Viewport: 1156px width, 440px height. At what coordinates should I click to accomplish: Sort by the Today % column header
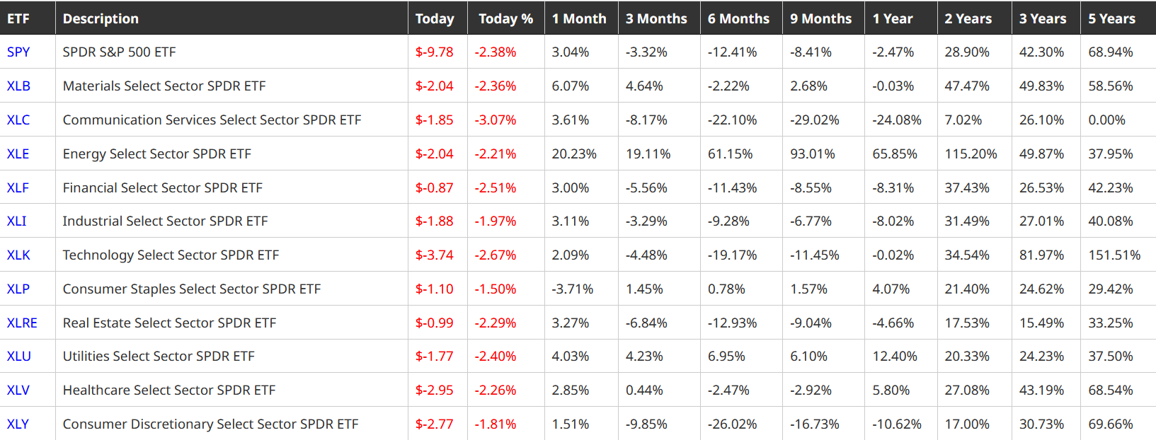505,19
